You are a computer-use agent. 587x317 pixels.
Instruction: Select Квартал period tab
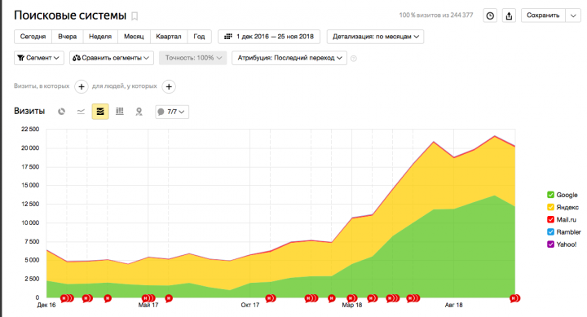click(169, 37)
